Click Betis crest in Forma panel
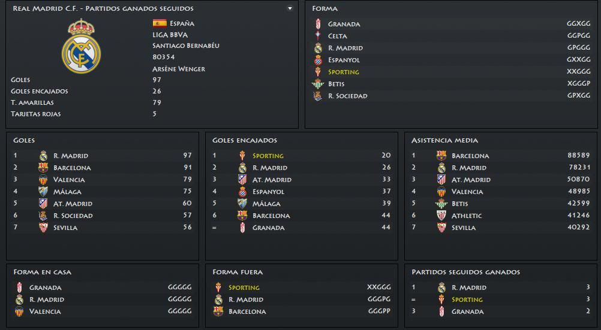Viewport: 601px width, 330px height. (x=318, y=84)
